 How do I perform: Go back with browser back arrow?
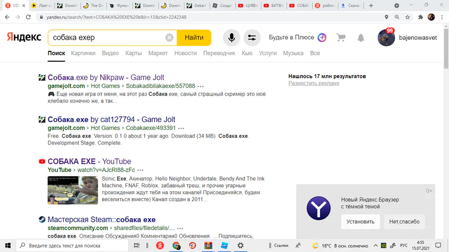(7, 17)
